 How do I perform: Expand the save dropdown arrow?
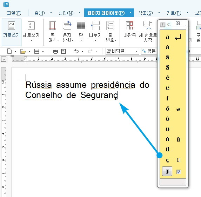43,52
